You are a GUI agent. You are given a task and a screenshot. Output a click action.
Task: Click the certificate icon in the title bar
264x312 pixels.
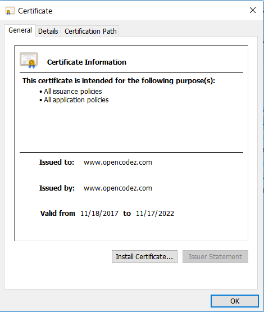(x=10, y=11)
